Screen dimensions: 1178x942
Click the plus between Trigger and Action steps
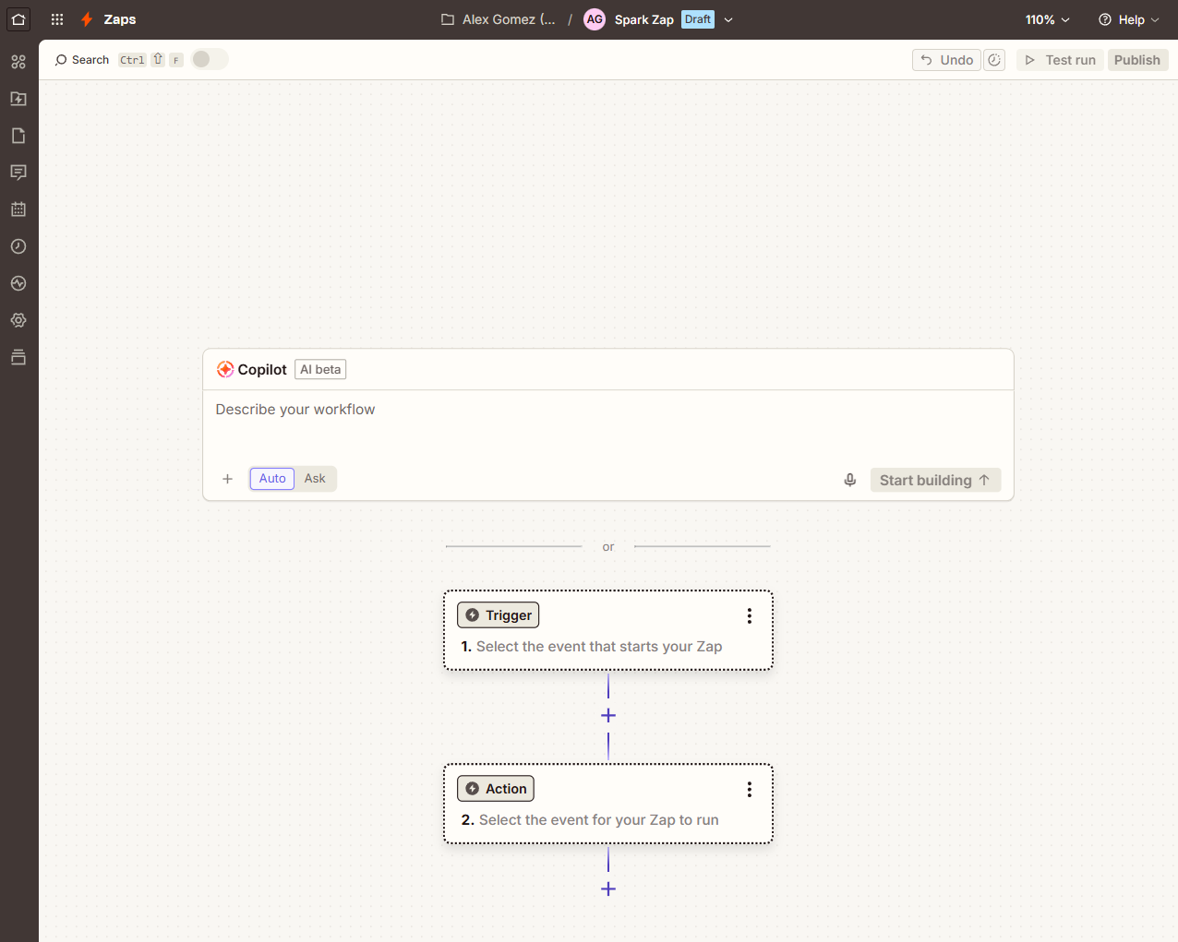click(607, 714)
